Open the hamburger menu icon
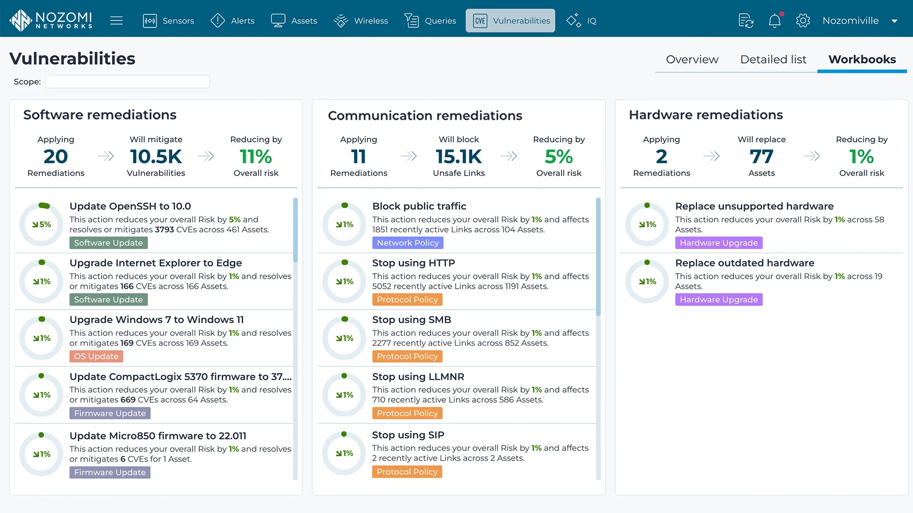Screen dimensions: 913x513 pyautogui.click(x=117, y=20)
